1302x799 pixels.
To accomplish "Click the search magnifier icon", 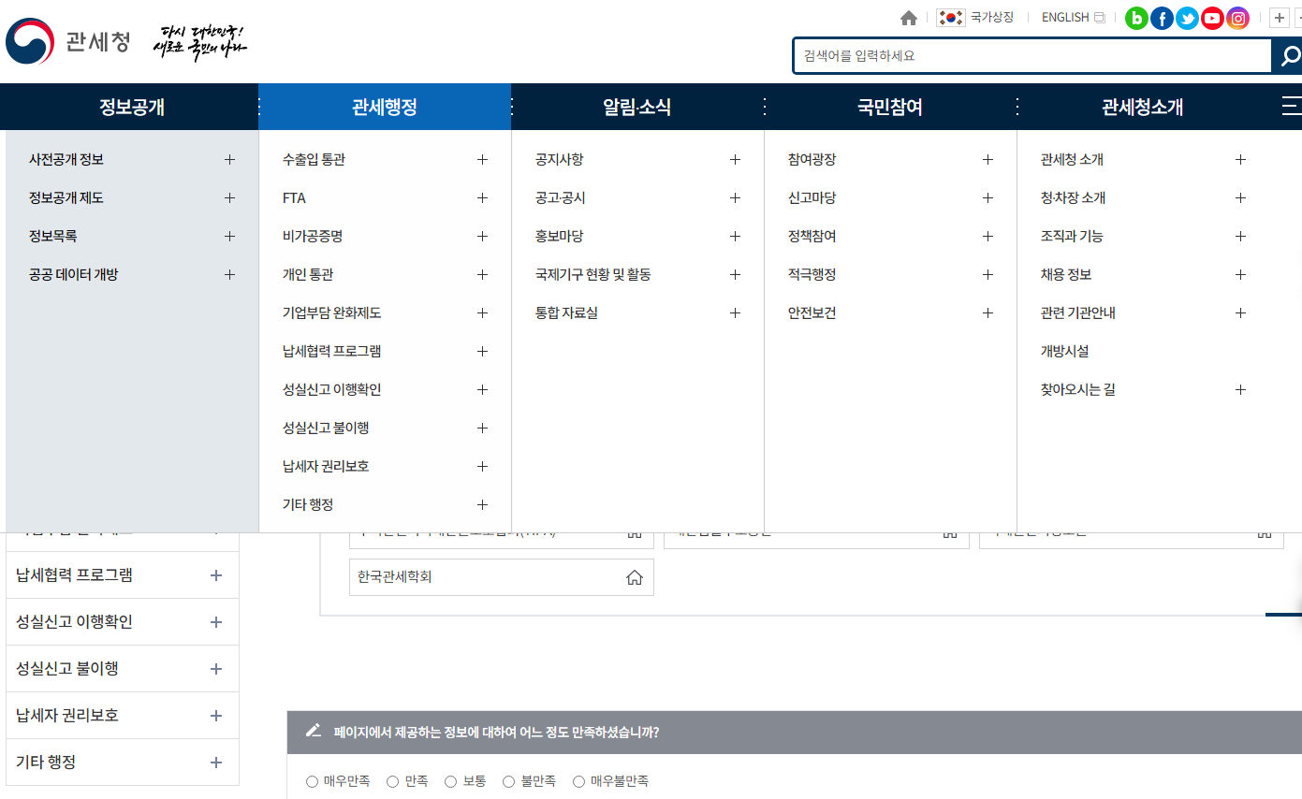I will 1288,56.
